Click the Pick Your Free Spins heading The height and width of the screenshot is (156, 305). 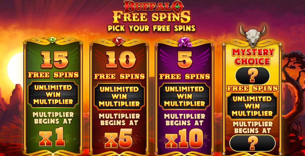pyautogui.click(x=152, y=28)
